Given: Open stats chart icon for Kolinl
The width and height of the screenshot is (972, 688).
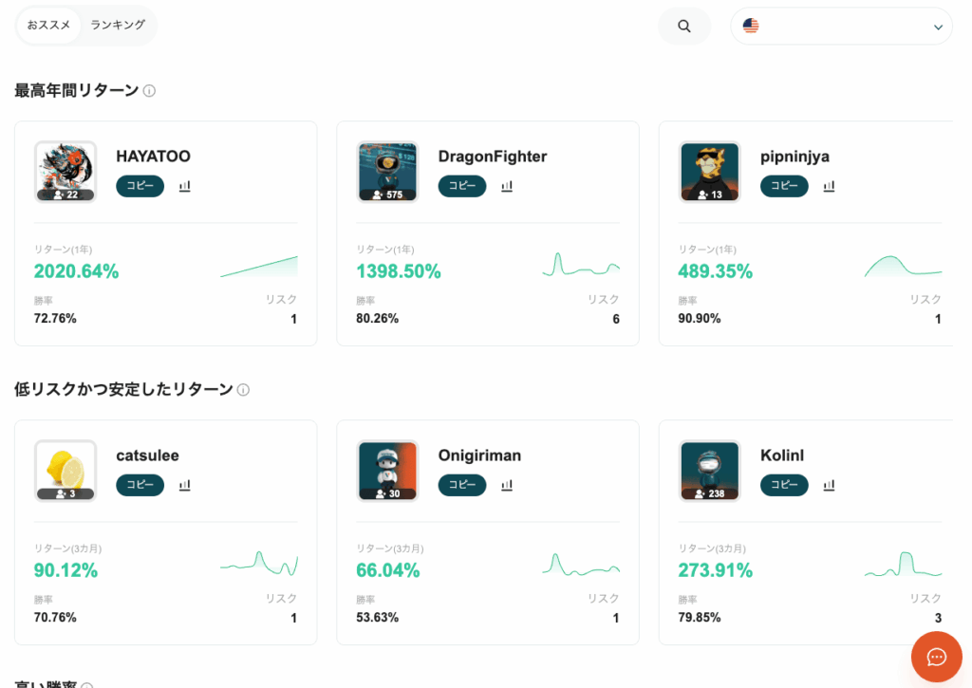Looking at the screenshot, I should [829, 486].
